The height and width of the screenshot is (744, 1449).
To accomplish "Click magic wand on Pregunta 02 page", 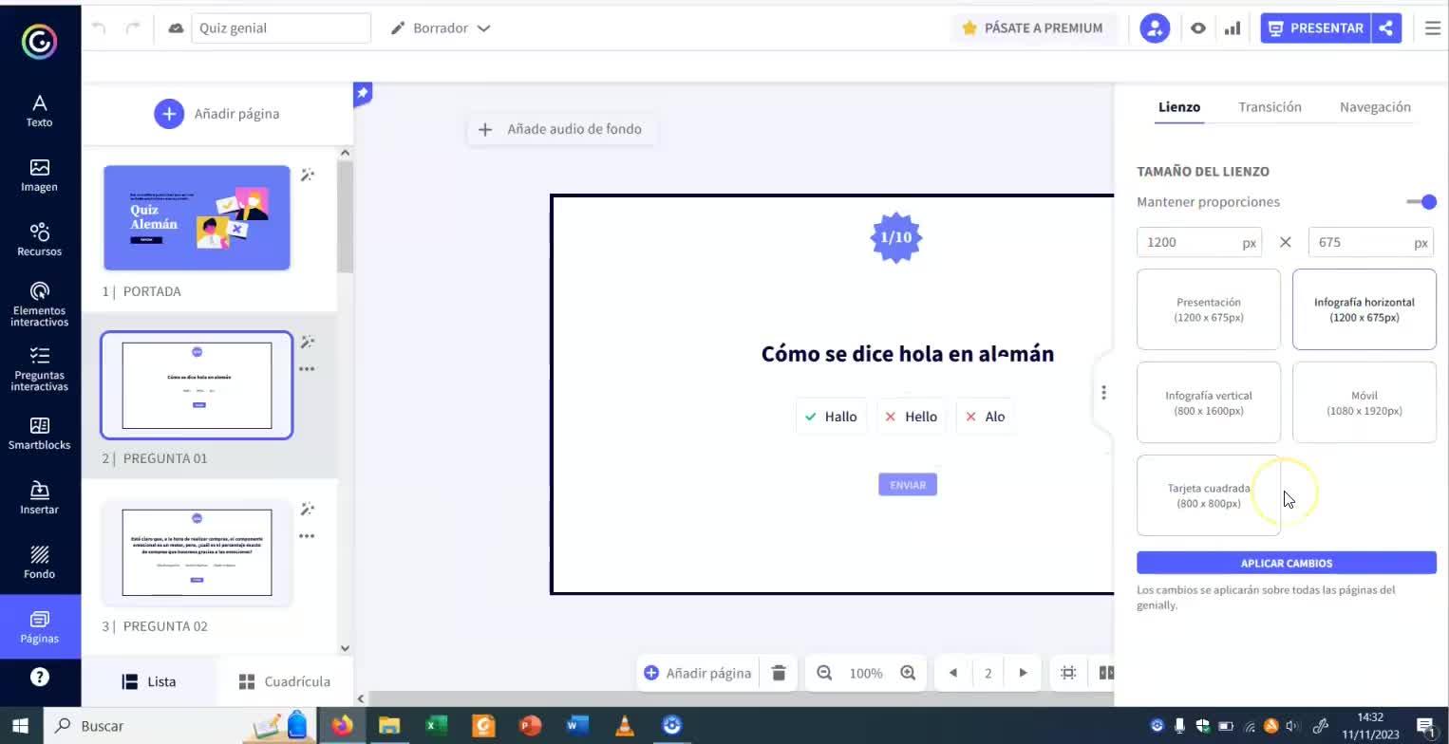I will (x=308, y=509).
